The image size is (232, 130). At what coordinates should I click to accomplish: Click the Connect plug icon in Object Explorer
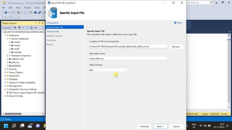(x=15, y=27)
